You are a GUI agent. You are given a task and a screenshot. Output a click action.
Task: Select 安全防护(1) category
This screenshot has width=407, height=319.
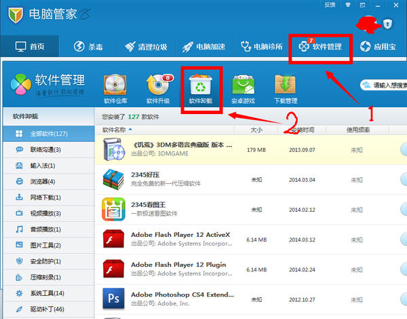pyautogui.click(x=49, y=261)
